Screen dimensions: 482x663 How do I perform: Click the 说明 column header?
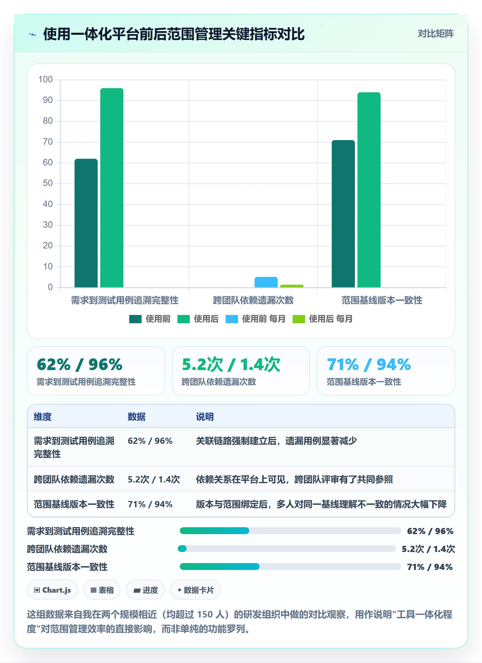(205, 417)
